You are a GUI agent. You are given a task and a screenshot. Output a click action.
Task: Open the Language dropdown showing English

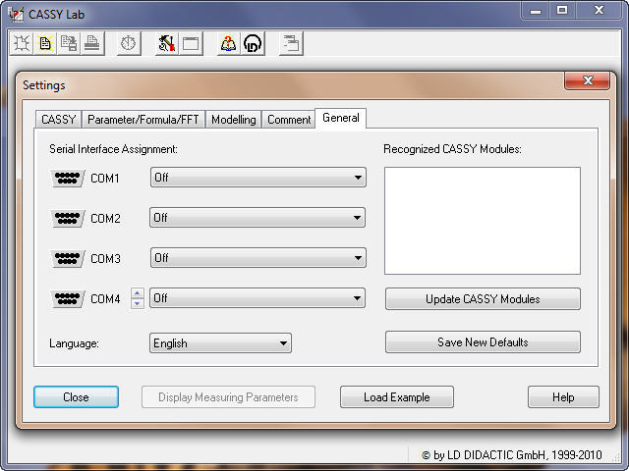point(220,343)
